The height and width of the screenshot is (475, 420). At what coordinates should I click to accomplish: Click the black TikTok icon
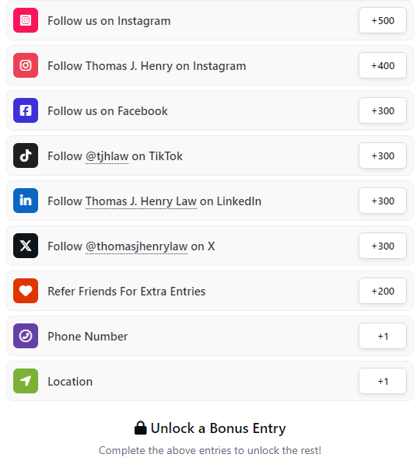tap(26, 155)
